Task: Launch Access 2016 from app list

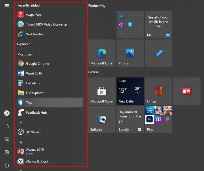Action: pyautogui.click(x=50, y=151)
